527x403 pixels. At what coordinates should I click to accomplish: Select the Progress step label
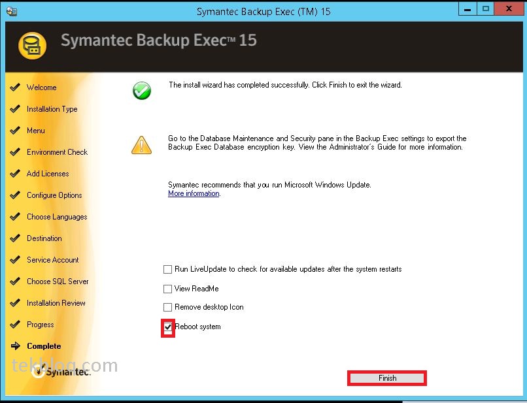point(41,325)
